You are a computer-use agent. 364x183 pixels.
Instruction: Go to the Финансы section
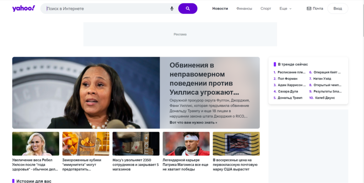[244, 9]
